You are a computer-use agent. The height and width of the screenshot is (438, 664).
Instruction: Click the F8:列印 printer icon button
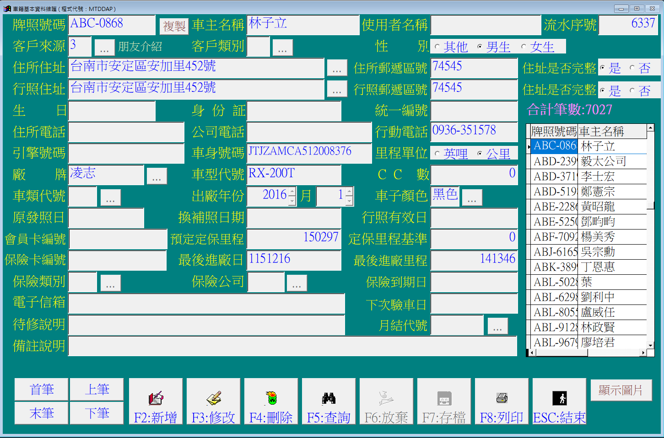coord(502,401)
